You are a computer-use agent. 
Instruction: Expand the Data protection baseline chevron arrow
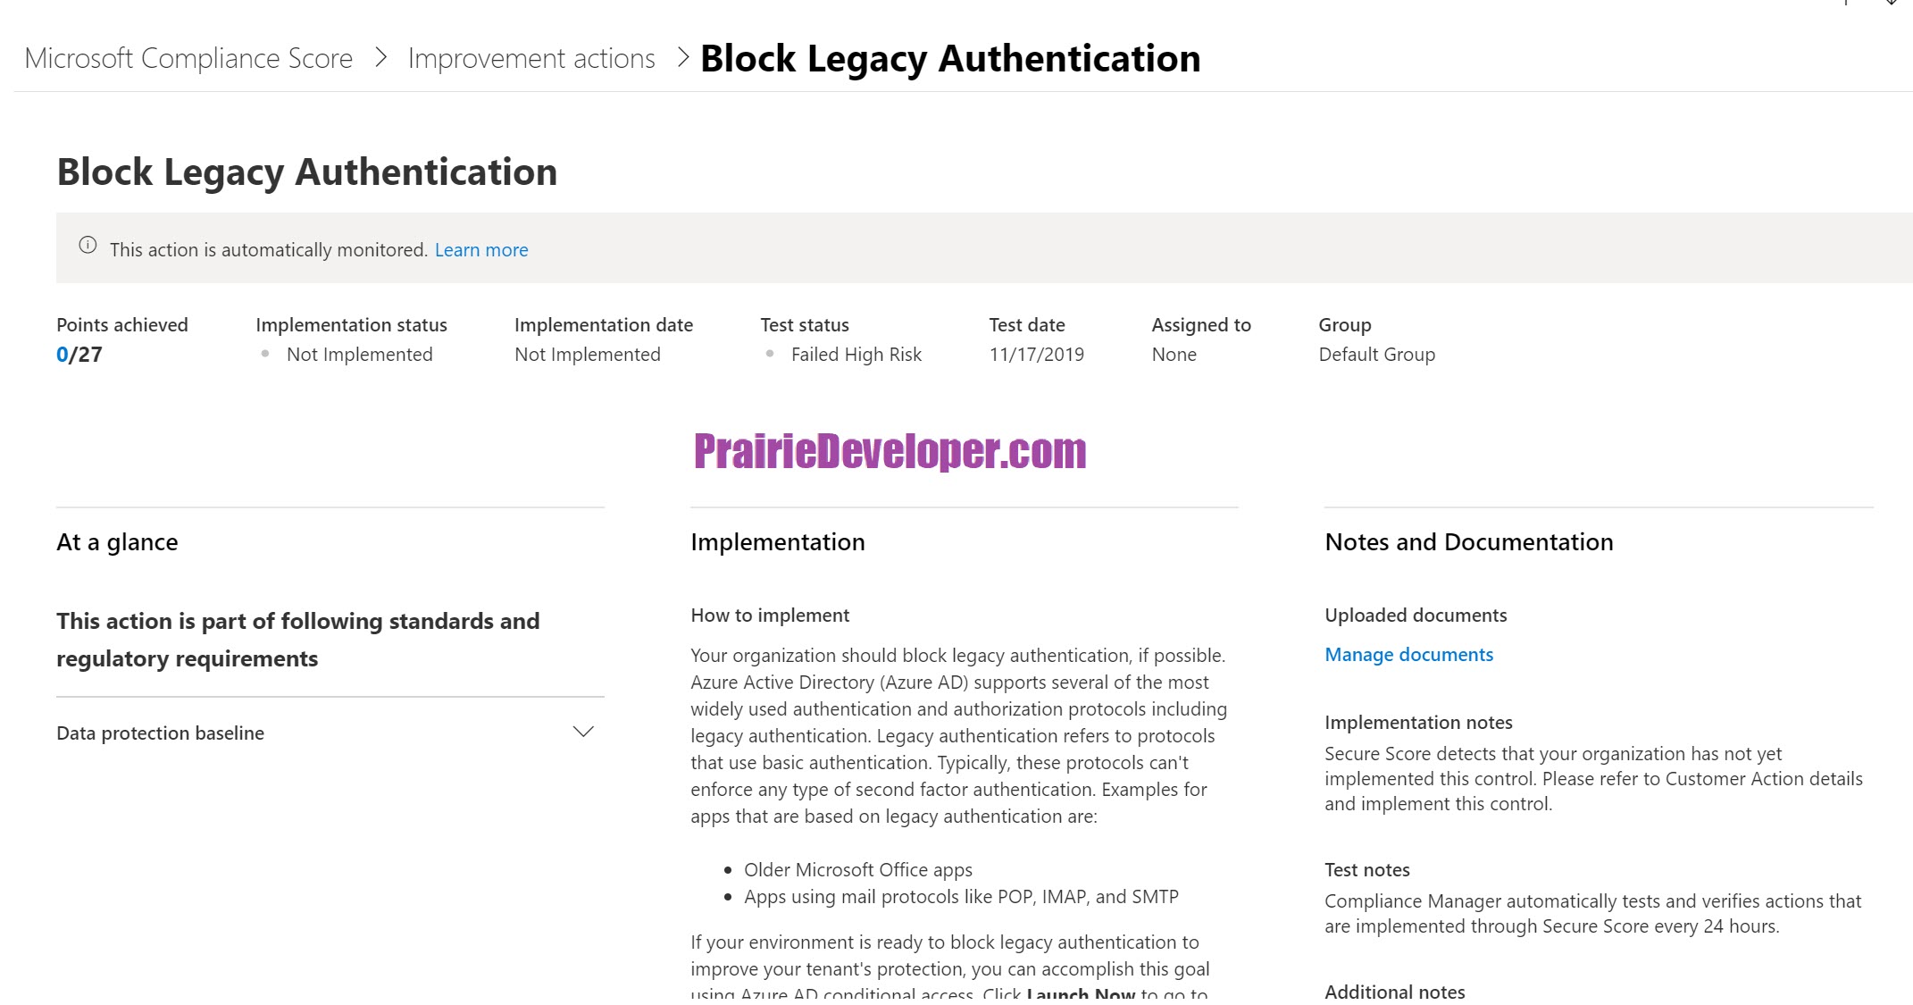coord(583,732)
